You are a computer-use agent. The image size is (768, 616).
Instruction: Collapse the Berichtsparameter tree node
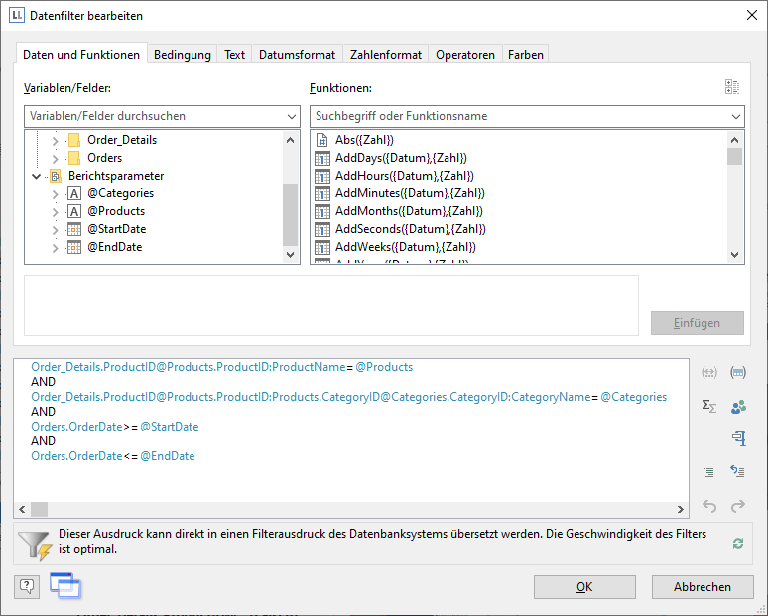click(37, 176)
